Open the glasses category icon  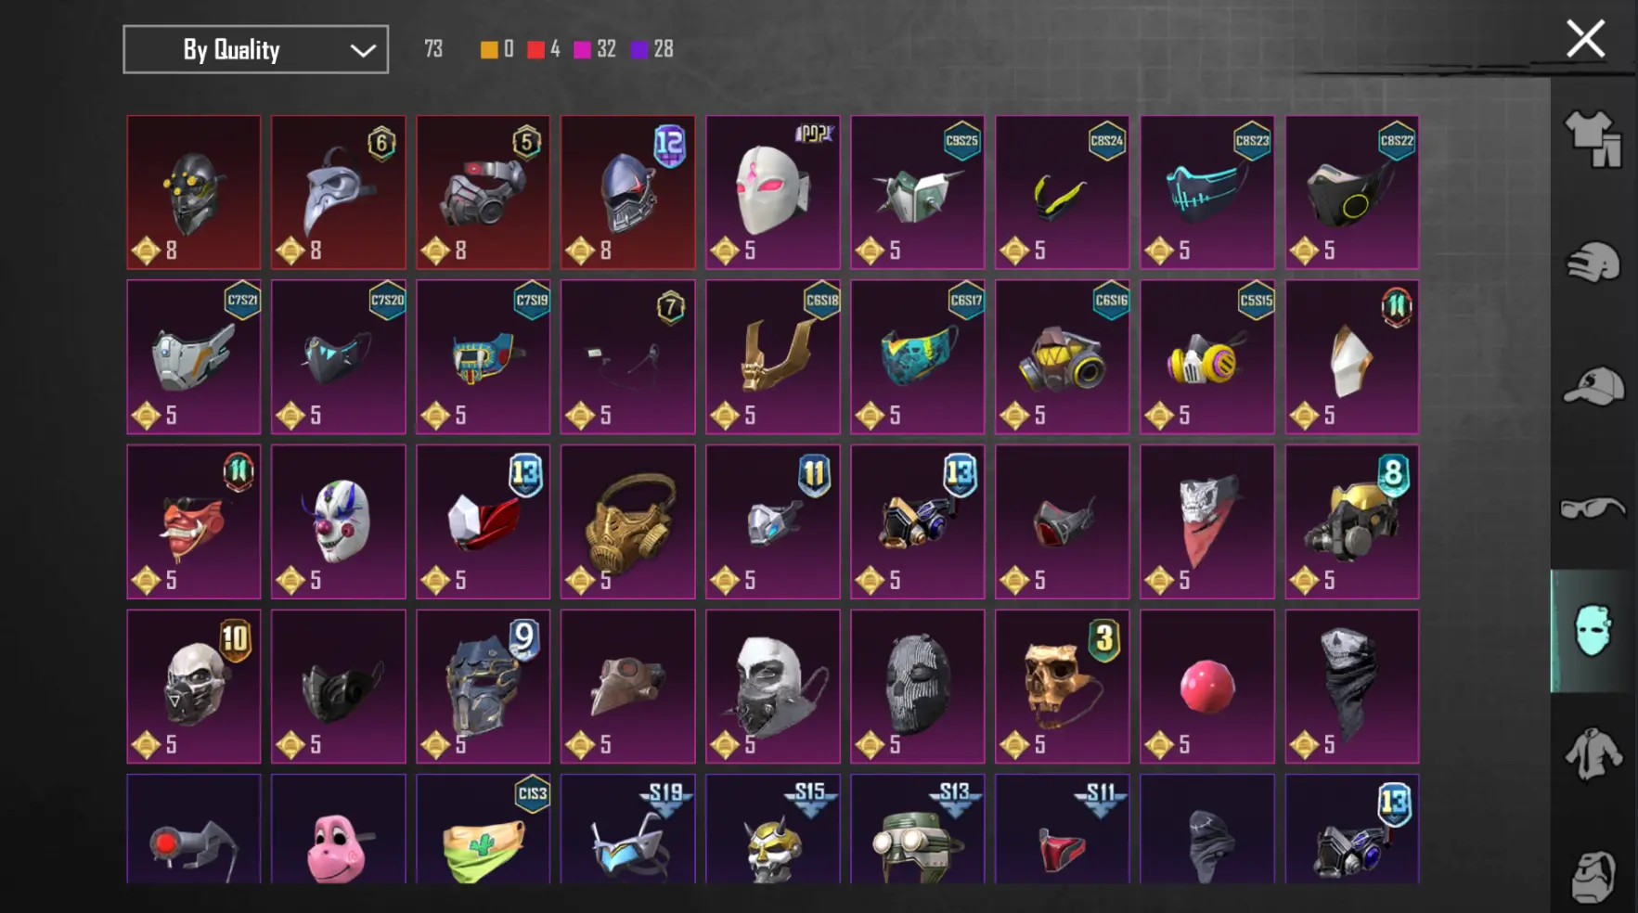[x=1593, y=508]
